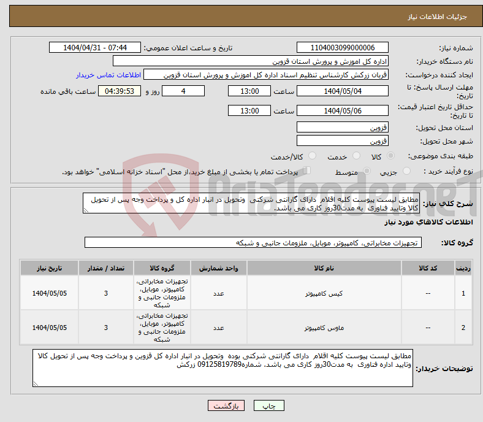Click the ردیف column header

coord(463,268)
